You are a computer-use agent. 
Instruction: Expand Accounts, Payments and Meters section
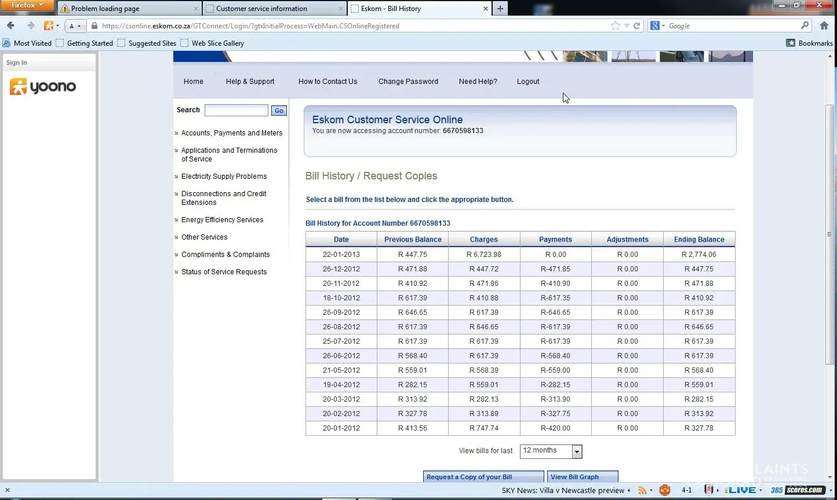[x=231, y=133]
